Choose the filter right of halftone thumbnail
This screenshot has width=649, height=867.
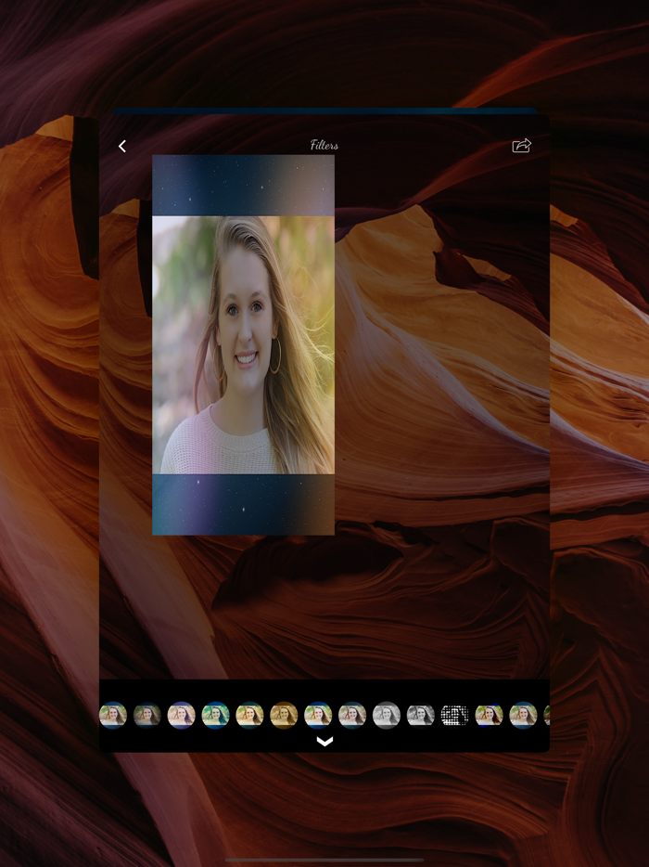(x=489, y=715)
